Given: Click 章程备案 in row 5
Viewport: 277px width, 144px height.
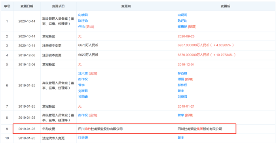Looking at the screenshot, I should tap(49, 65).
